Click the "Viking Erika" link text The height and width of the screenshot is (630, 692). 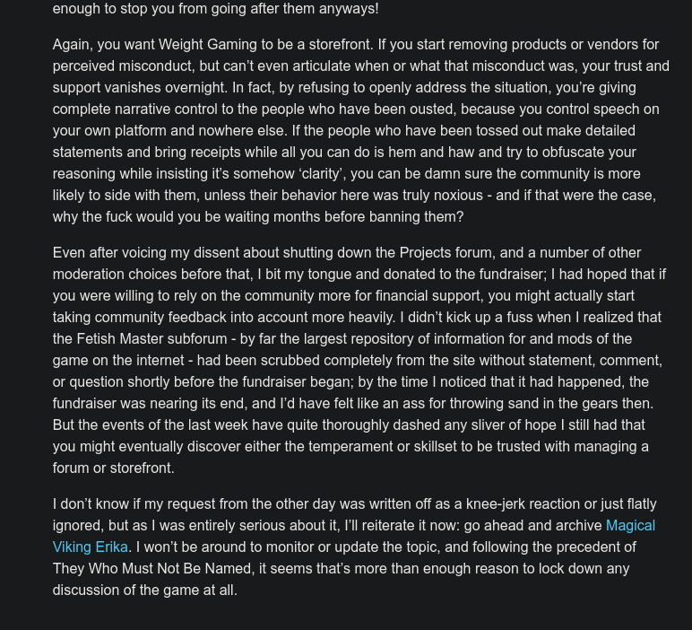point(91,547)
